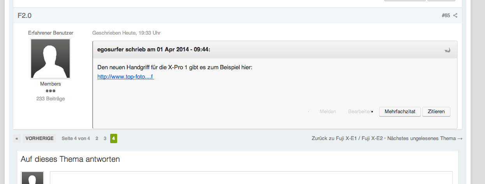The width and height of the screenshot is (485, 184).
Task: Go to page 3 of the thread
Action: point(105,138)
